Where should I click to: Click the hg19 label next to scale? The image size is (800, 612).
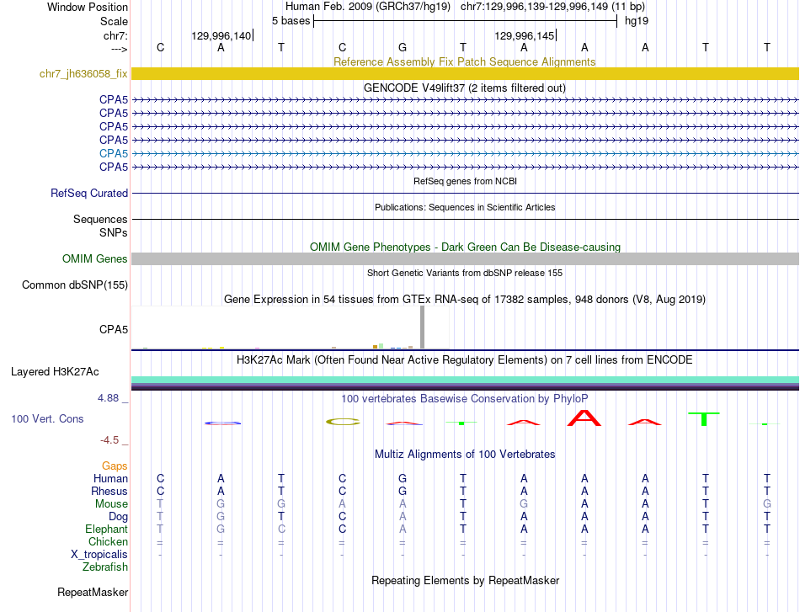637,21
